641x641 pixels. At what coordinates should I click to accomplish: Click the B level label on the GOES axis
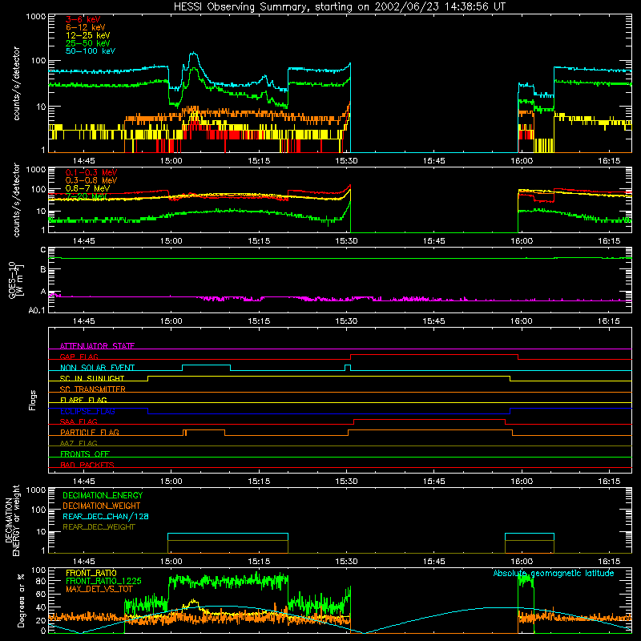tap(43, 270)
